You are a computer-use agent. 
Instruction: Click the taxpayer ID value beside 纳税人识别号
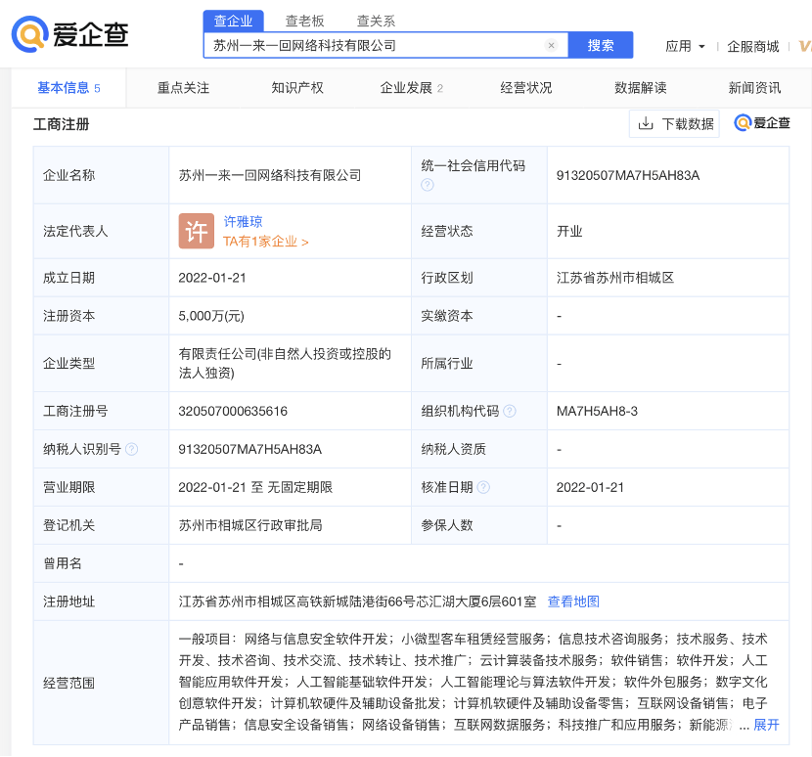[249, 449]
